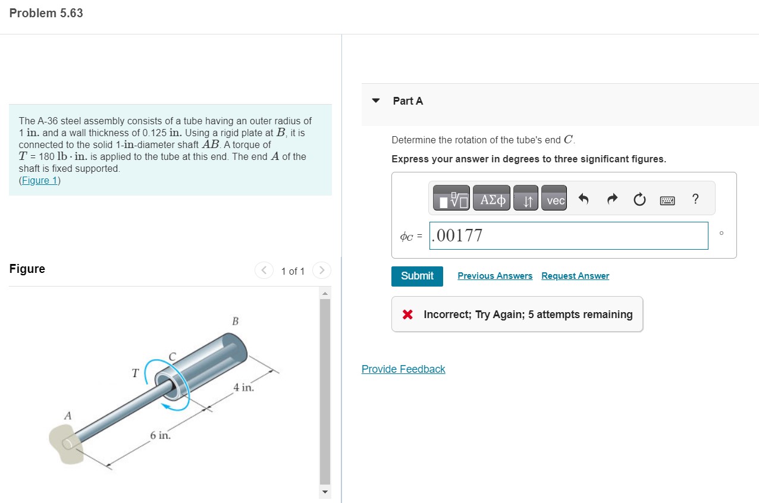The image size is (759, 503).
Task: Collapse the Part A section
Action: [375, 100]
